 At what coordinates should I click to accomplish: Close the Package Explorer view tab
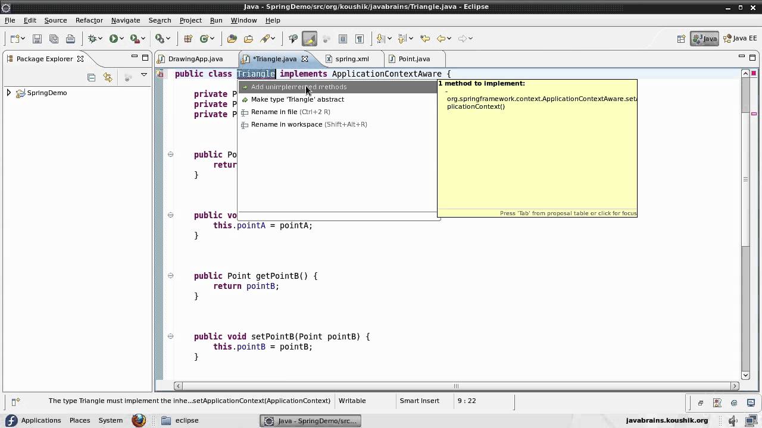pos(80,59)
